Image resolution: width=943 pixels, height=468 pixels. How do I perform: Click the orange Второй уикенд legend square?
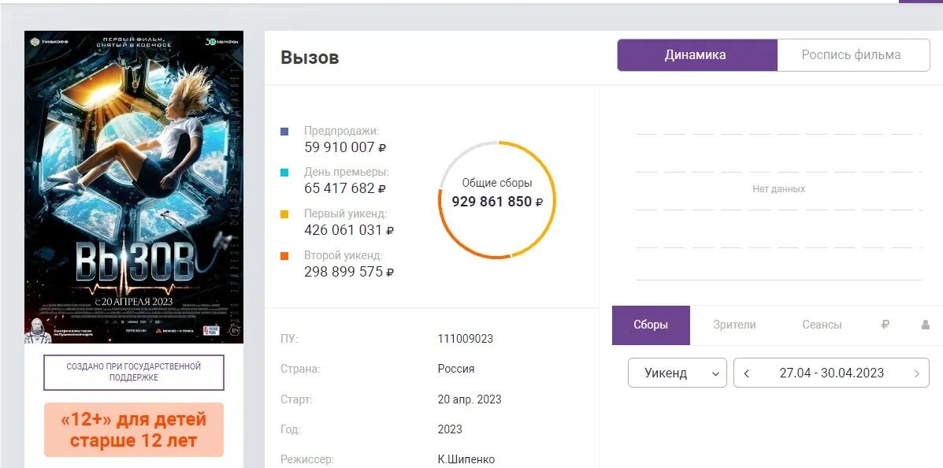[x=284, y=256]
